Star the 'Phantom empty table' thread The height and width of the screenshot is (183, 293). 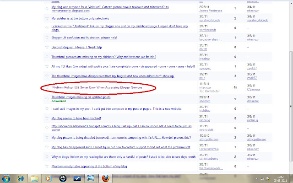[x=47, y=166]
